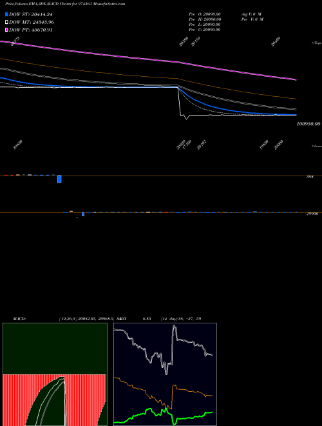The image size is (322, 426).
Task: Click the 398 volume axis label
Action: pos(310,177)
